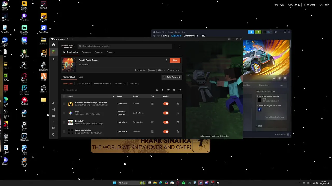Click Steam game info icon
The height and width of the screenshot is (186, 332).
click(279, 79)
